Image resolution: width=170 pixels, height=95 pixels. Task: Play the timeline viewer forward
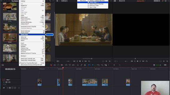(x=140, y=61)
